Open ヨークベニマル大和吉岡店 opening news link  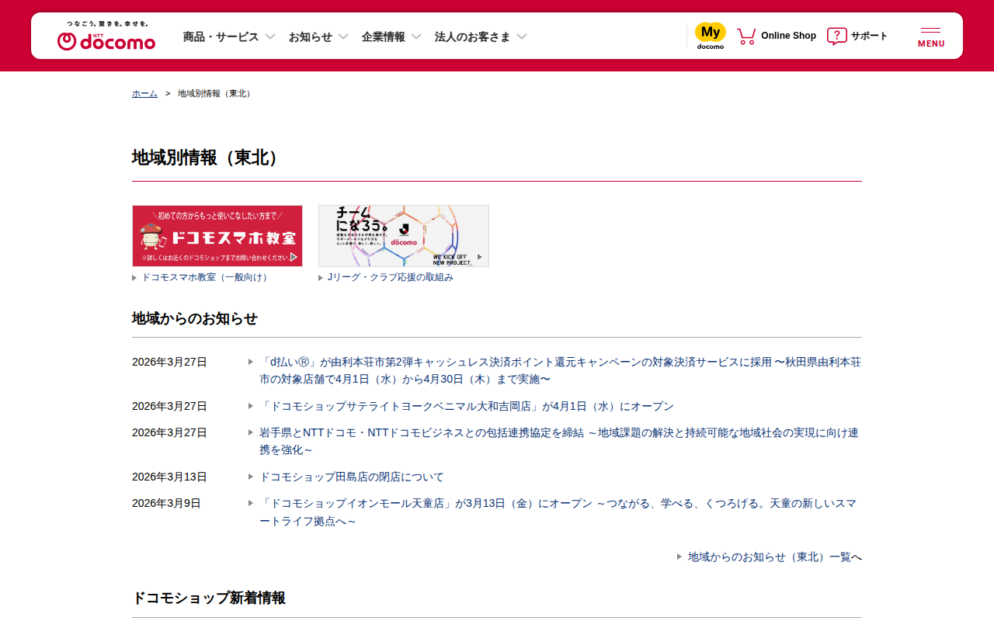[467, 406]
